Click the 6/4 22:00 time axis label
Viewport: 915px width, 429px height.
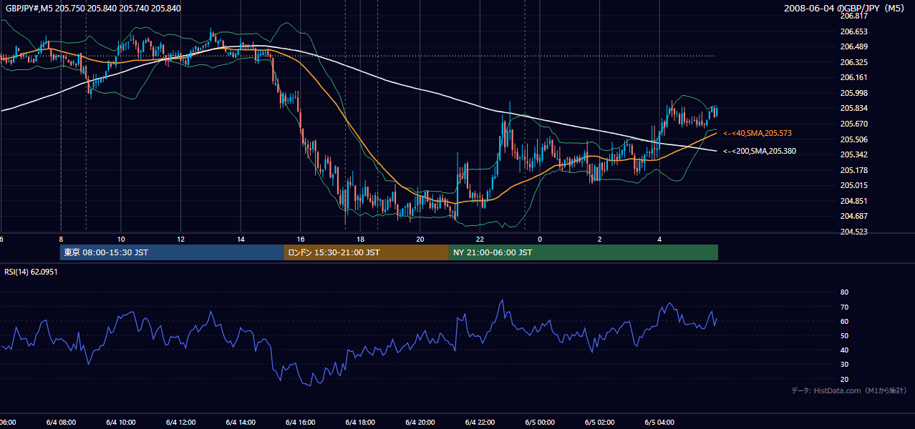coord(480,422)
